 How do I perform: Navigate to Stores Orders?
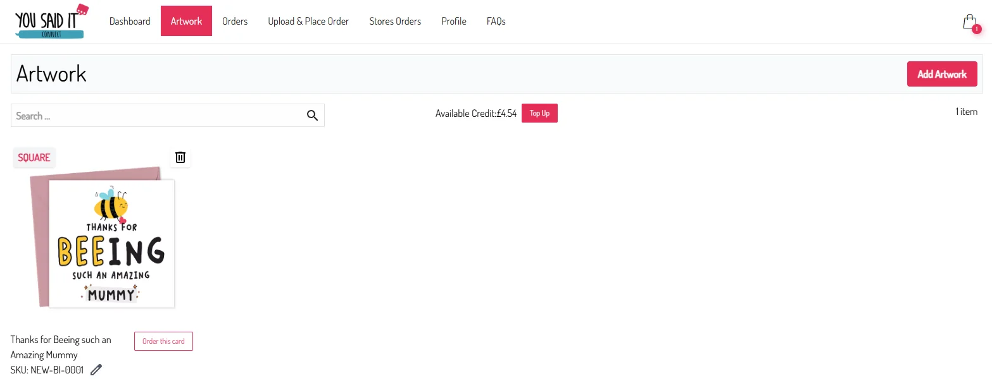click(x=395, y=21)
